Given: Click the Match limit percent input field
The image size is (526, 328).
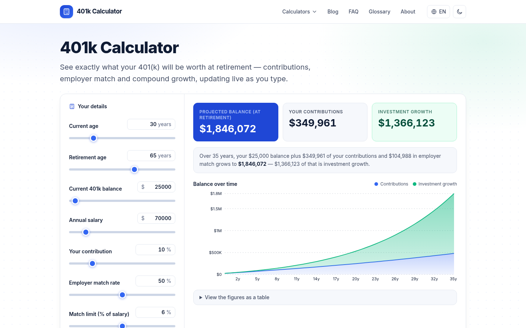Looking at the screenshot, I should [155, 312].
